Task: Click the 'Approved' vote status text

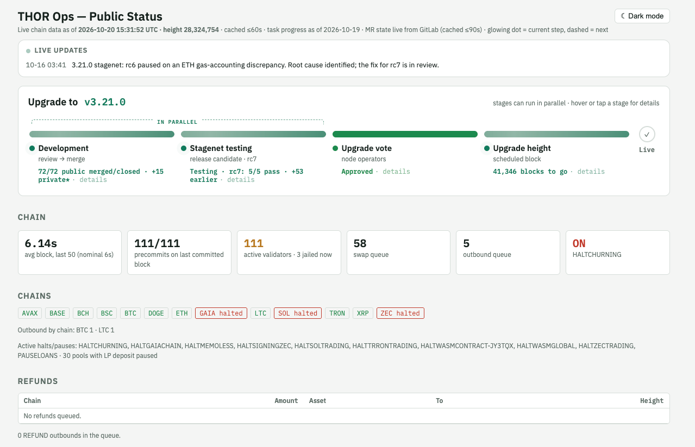Action: (x=357, y=172)
